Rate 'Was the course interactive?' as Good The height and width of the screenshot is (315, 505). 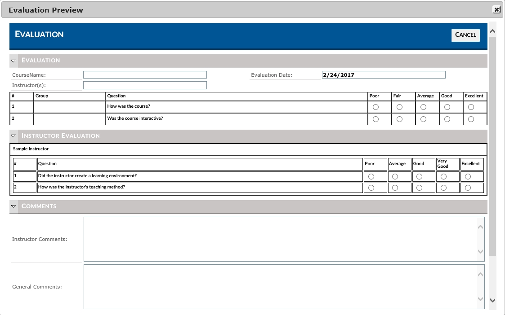pos(447,119)
